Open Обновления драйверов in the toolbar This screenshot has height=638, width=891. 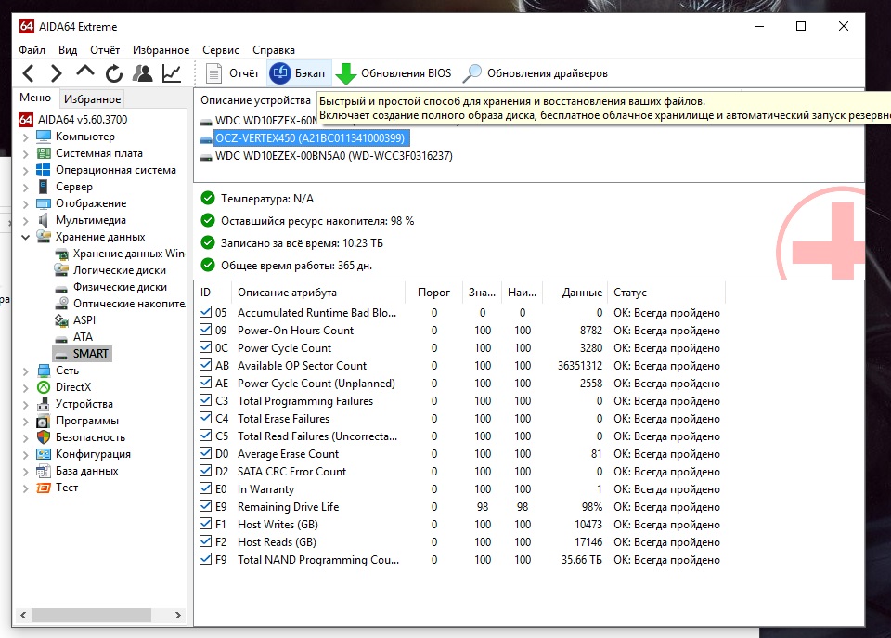(536, 73)
